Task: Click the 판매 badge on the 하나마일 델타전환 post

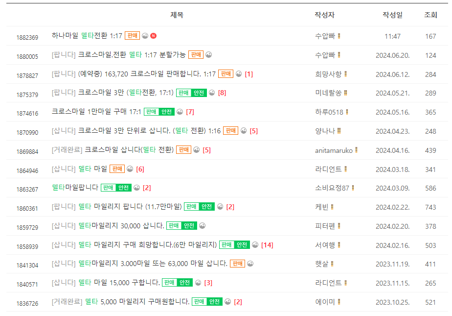Action: [x=133, y=35]
